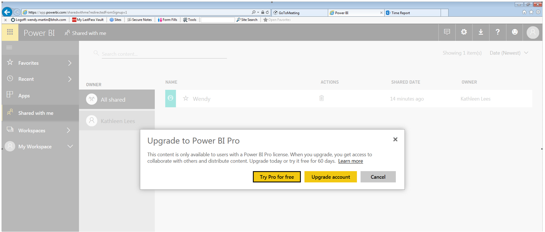Open the address bar search dropdown arrow

[258, 12]
